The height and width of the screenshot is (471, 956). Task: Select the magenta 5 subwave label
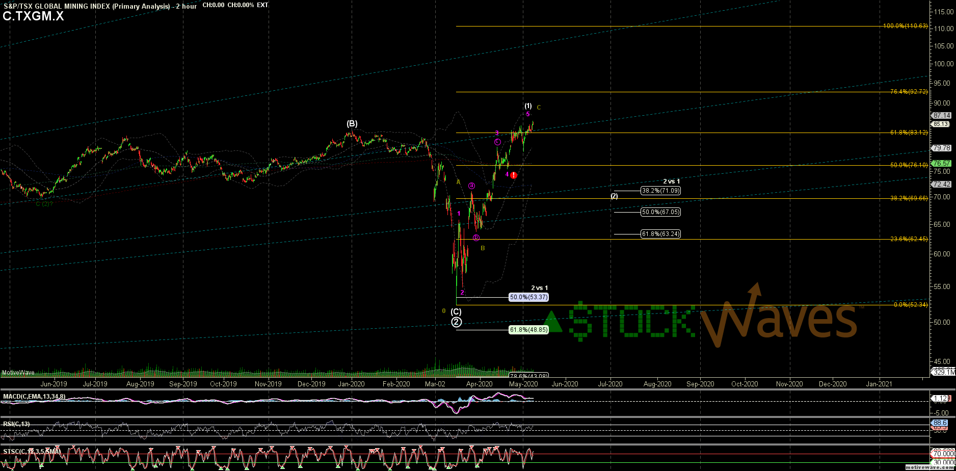point(528,114)
